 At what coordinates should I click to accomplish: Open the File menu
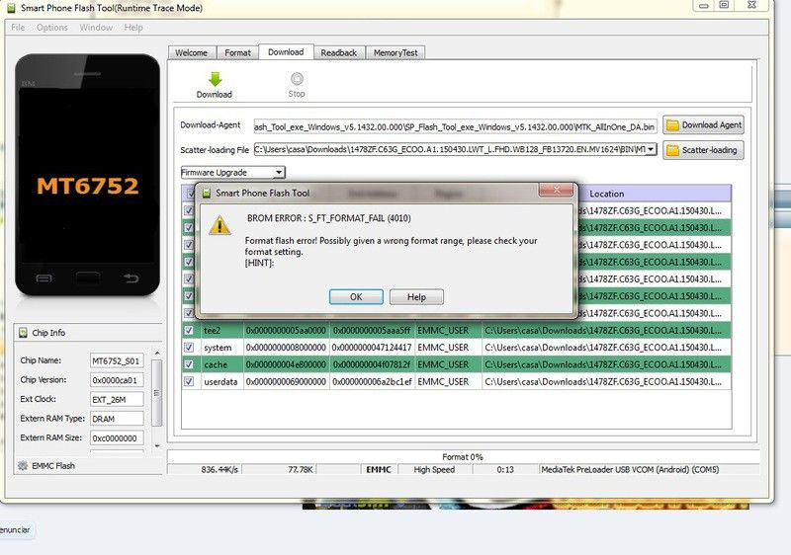(x=18, y=28)
